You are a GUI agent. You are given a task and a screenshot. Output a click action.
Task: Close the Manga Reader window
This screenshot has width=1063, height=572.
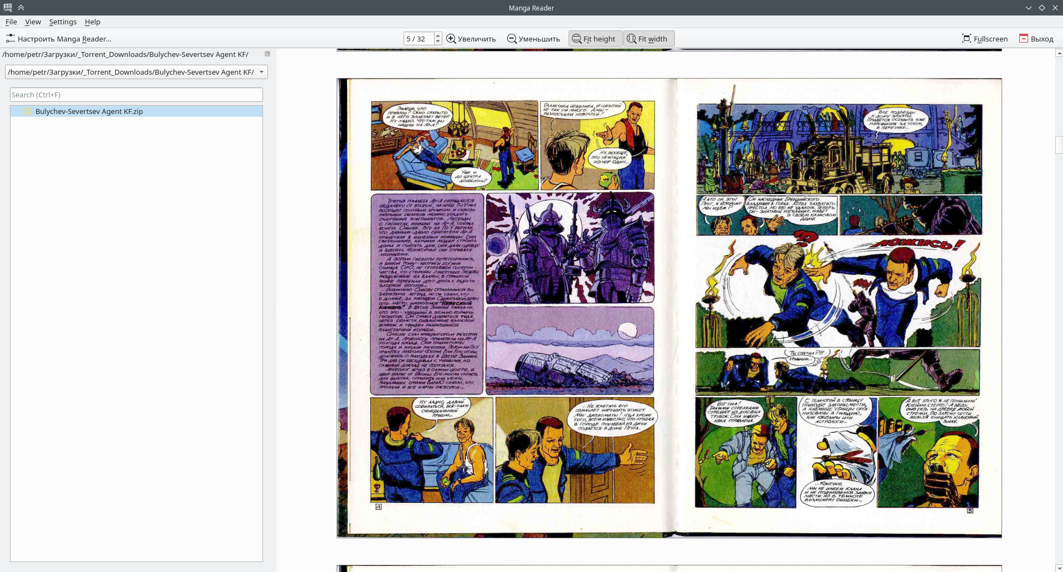(x=1055, y=8)
